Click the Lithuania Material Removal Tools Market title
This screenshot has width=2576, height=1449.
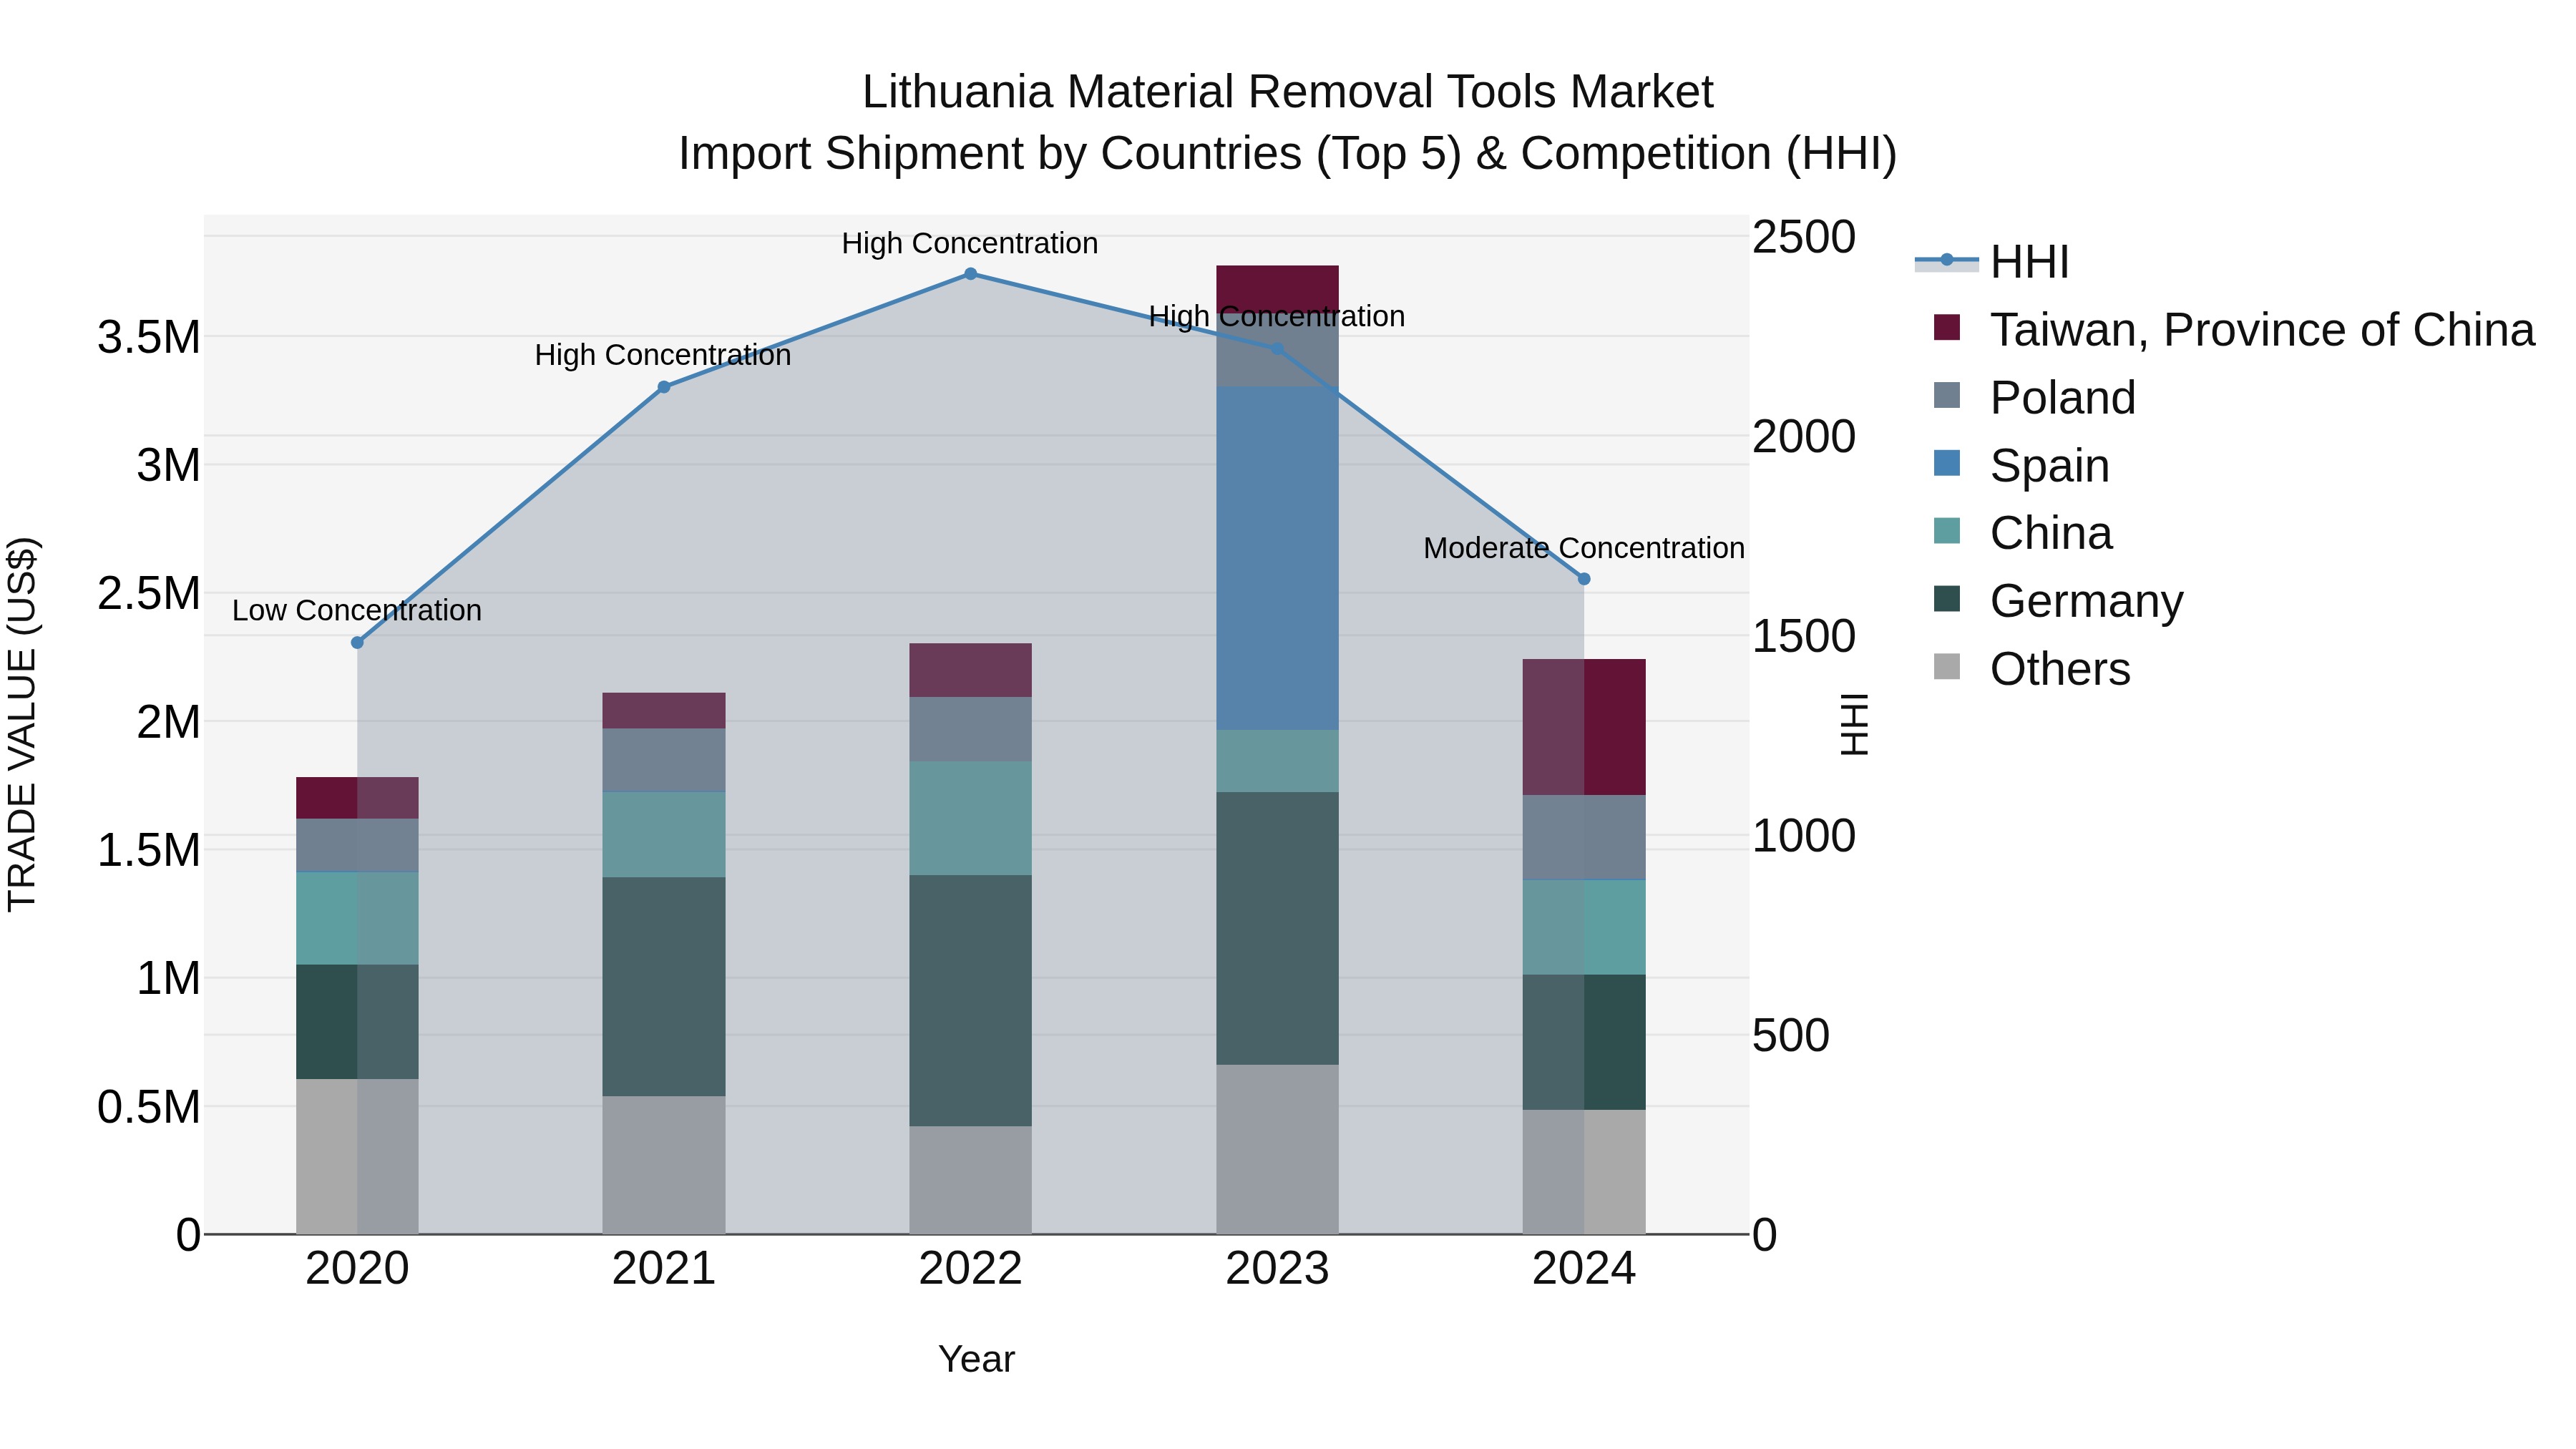1288,92
